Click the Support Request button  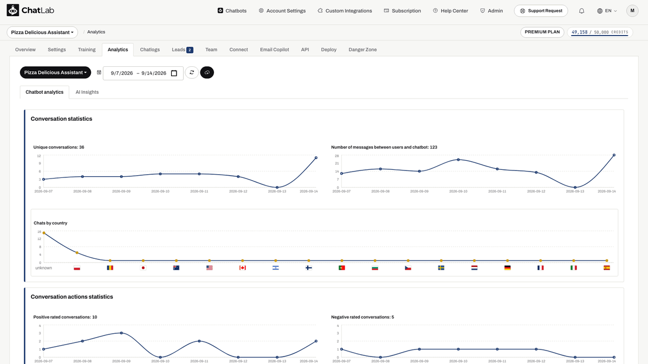click(541, 11)
